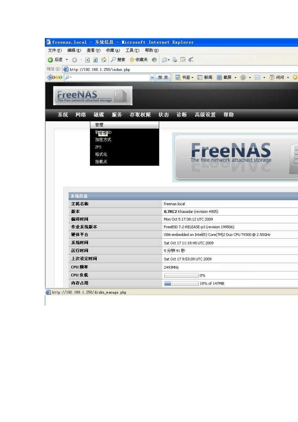The image size is (298, 422).
Task: Open the 帮助(H) menu in IE
Action: click(152, 50)
